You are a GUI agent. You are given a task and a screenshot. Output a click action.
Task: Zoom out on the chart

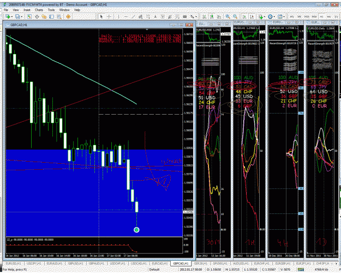pyautogui.click(x=235, y=16)
